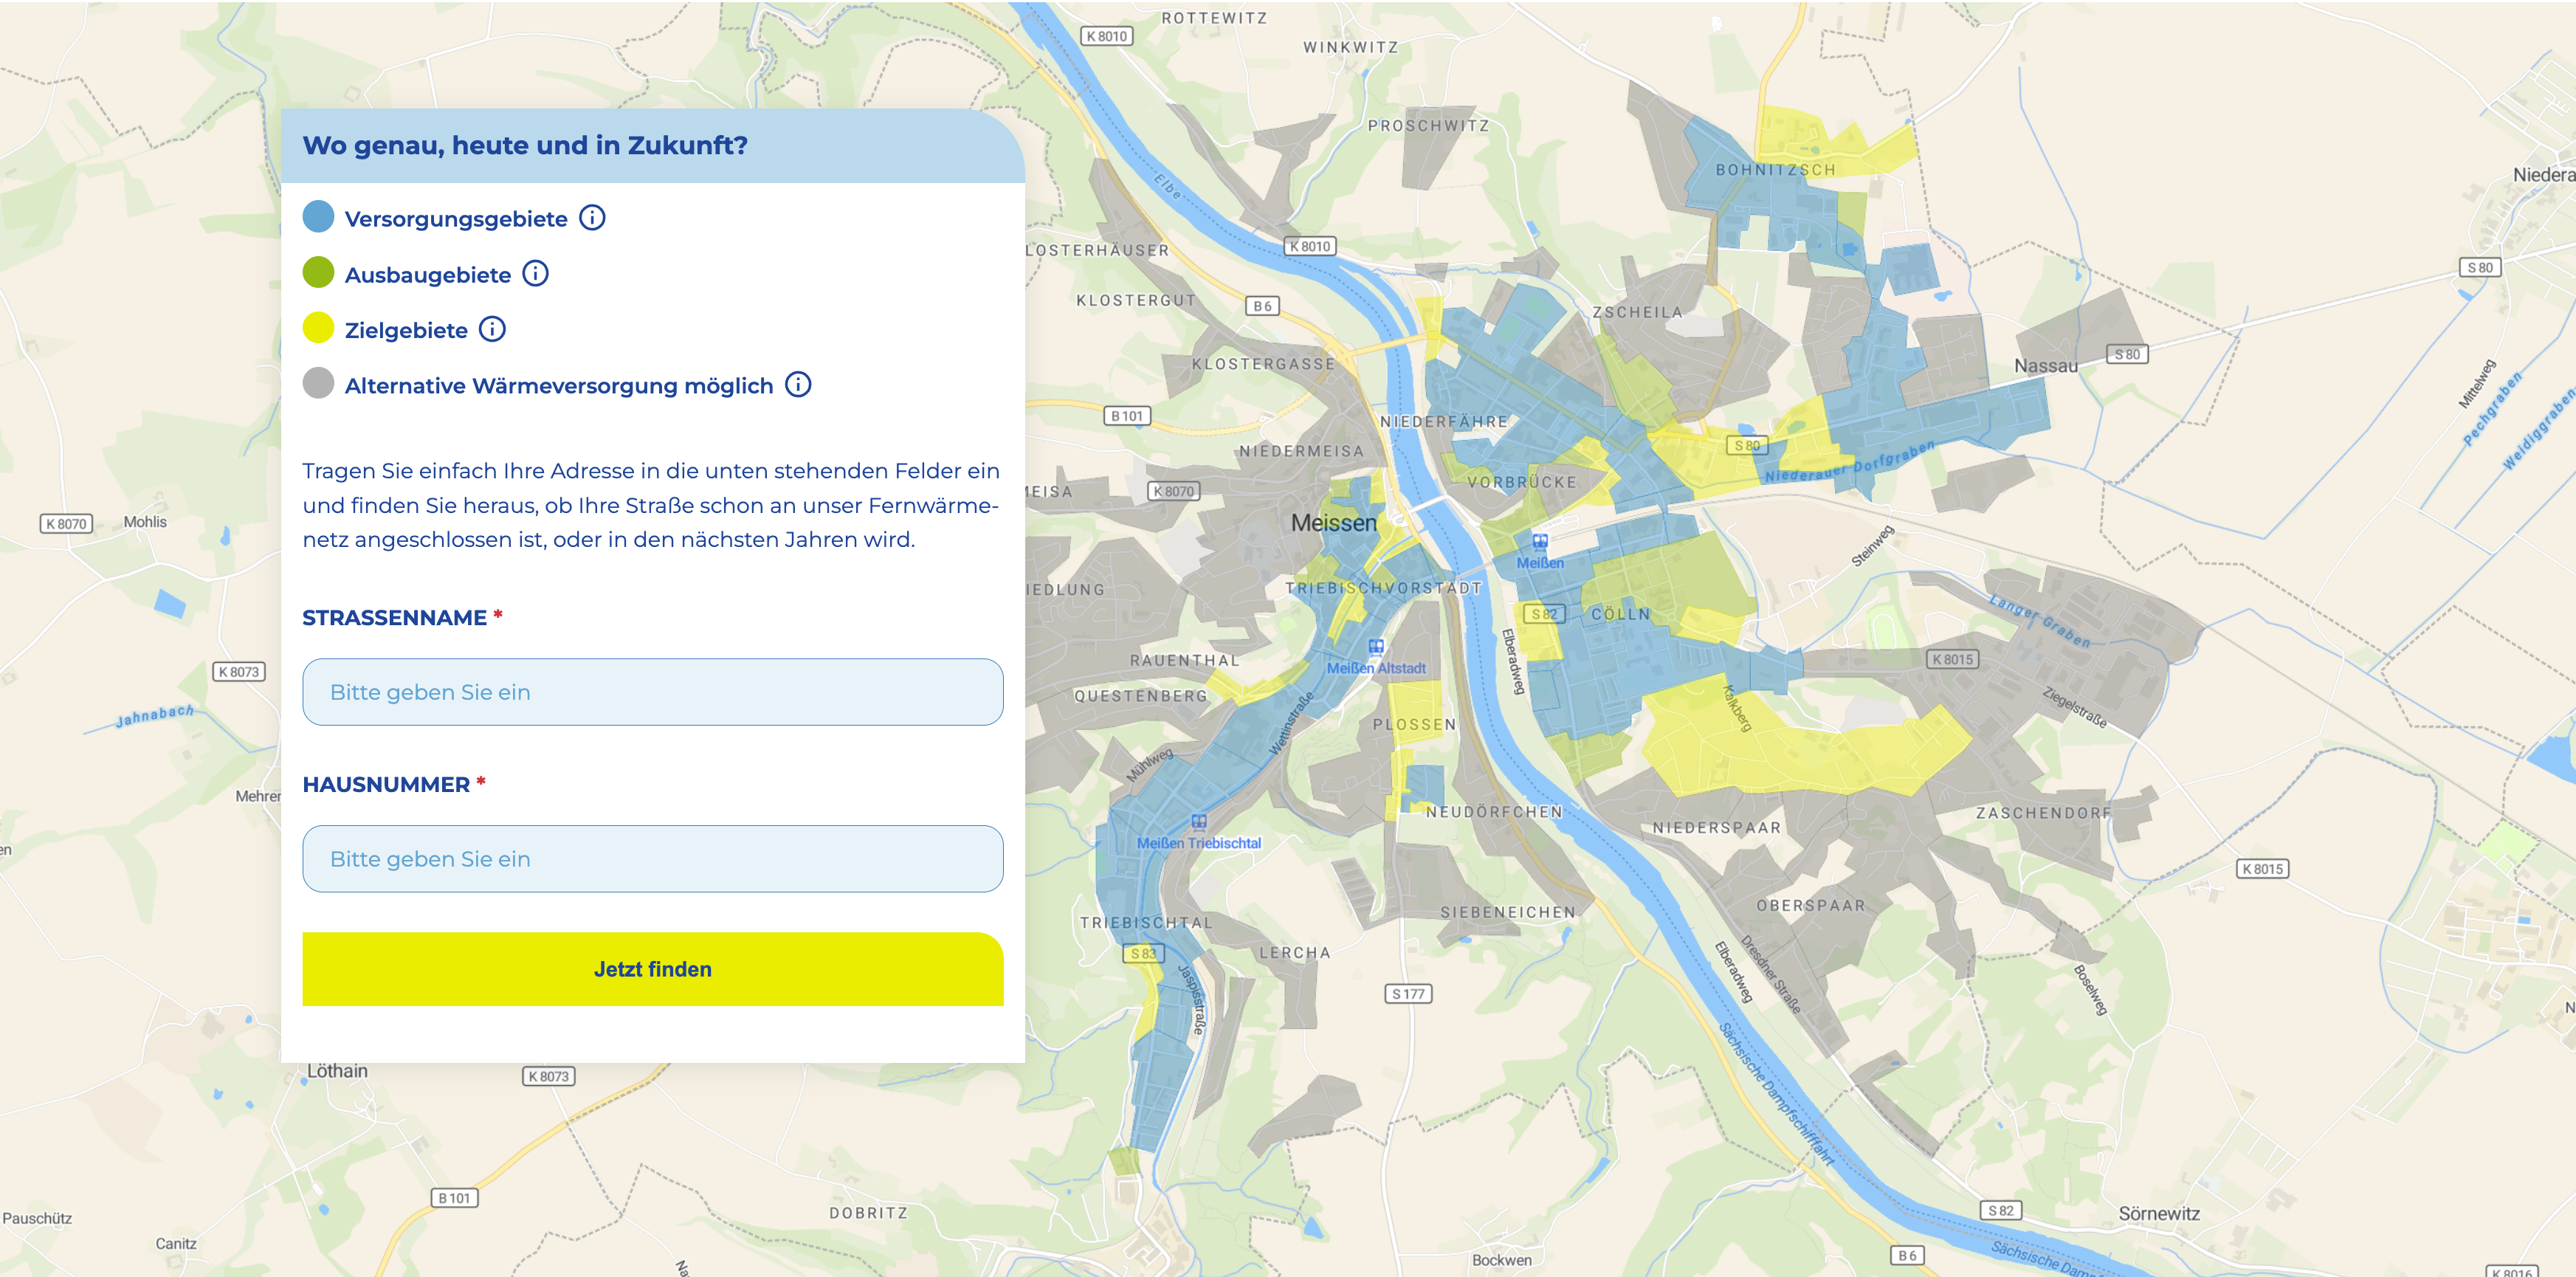
Task: Show info for Alternative Wärmeversorgung möglich
Action: [798, 385]
